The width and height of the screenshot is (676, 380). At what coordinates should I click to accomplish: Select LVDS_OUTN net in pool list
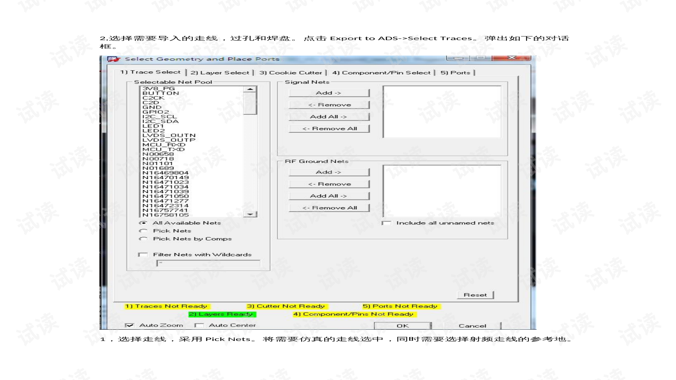click(169, 135)
